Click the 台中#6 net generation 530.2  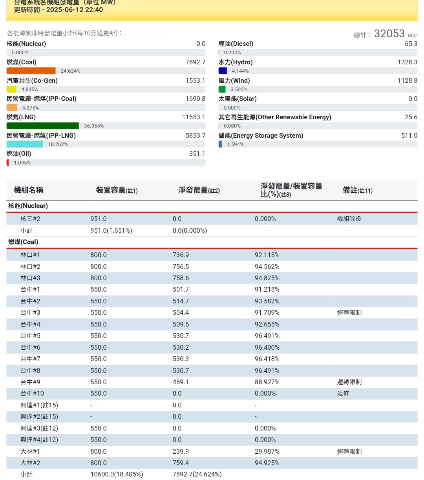click(x=181, y=348)
